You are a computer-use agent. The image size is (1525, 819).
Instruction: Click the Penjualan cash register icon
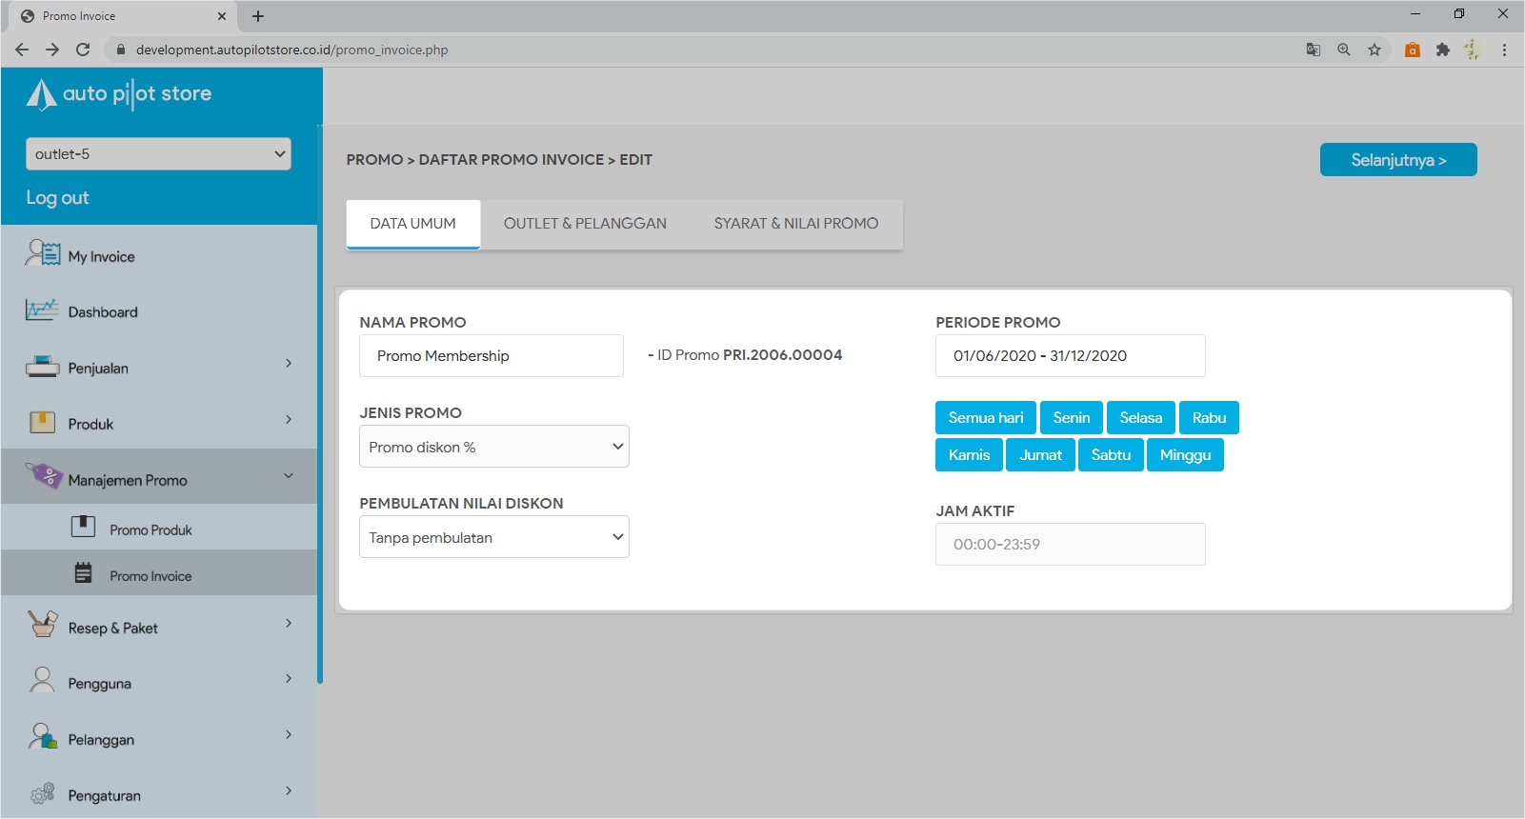tap(42, 367)
